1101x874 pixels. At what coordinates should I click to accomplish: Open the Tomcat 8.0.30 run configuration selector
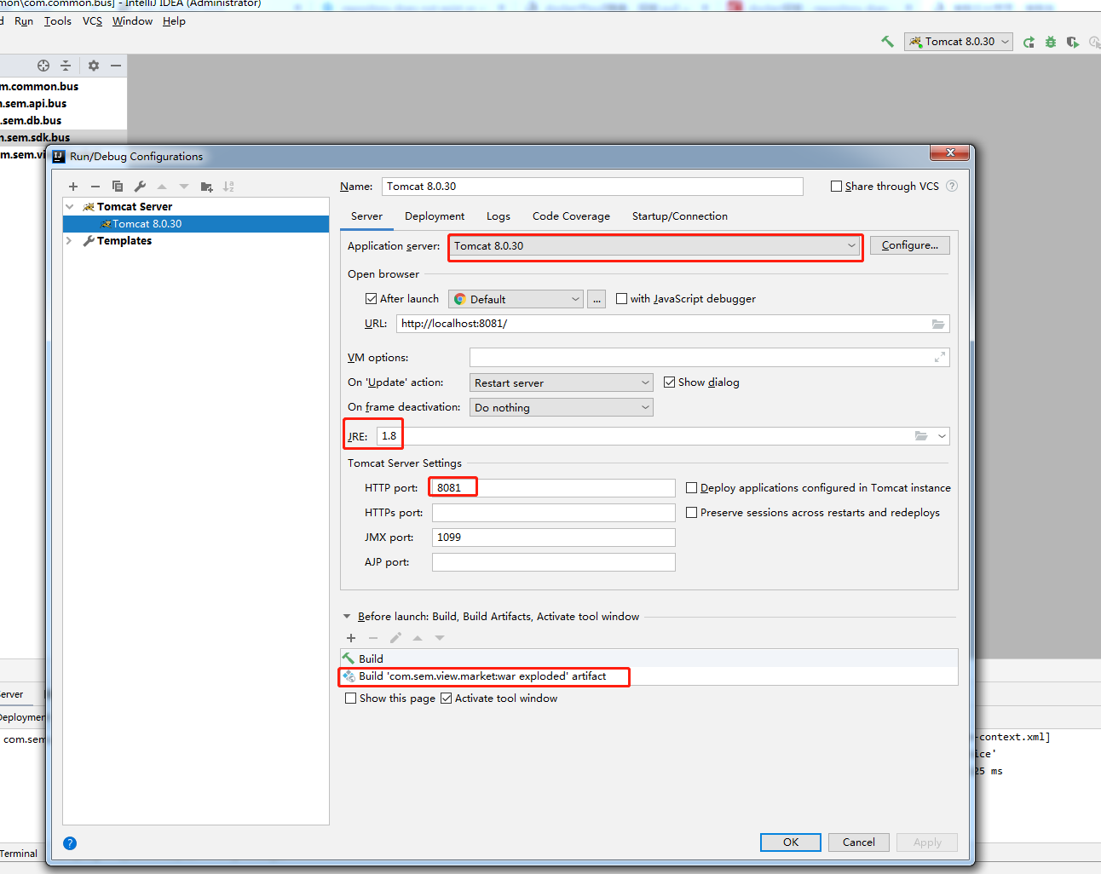coord(959,42)
